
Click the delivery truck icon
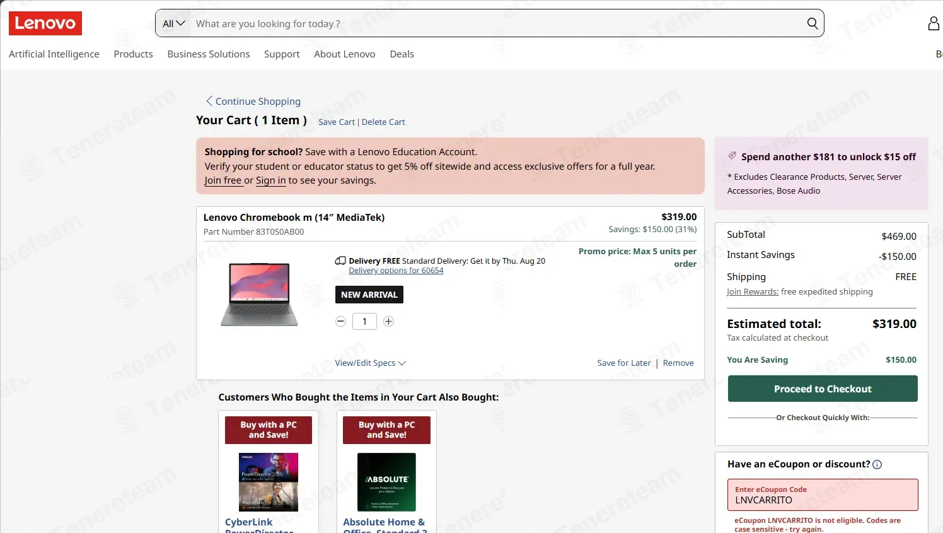[340, 261]
